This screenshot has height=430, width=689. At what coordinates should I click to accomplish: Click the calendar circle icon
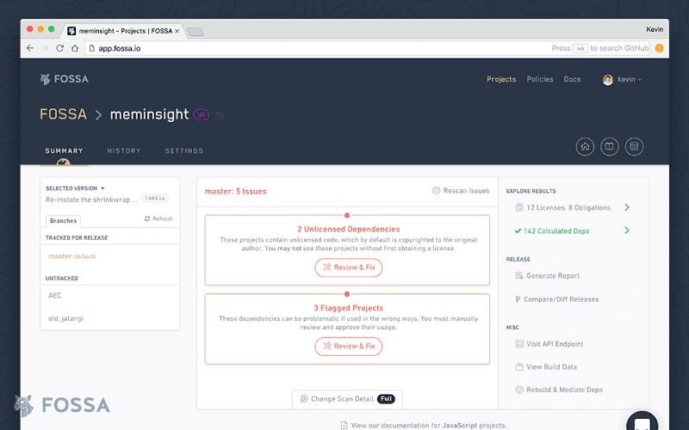(x=635, y=147)
